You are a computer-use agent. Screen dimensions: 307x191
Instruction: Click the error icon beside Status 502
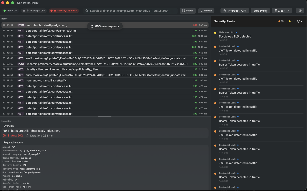pos(4,136)
